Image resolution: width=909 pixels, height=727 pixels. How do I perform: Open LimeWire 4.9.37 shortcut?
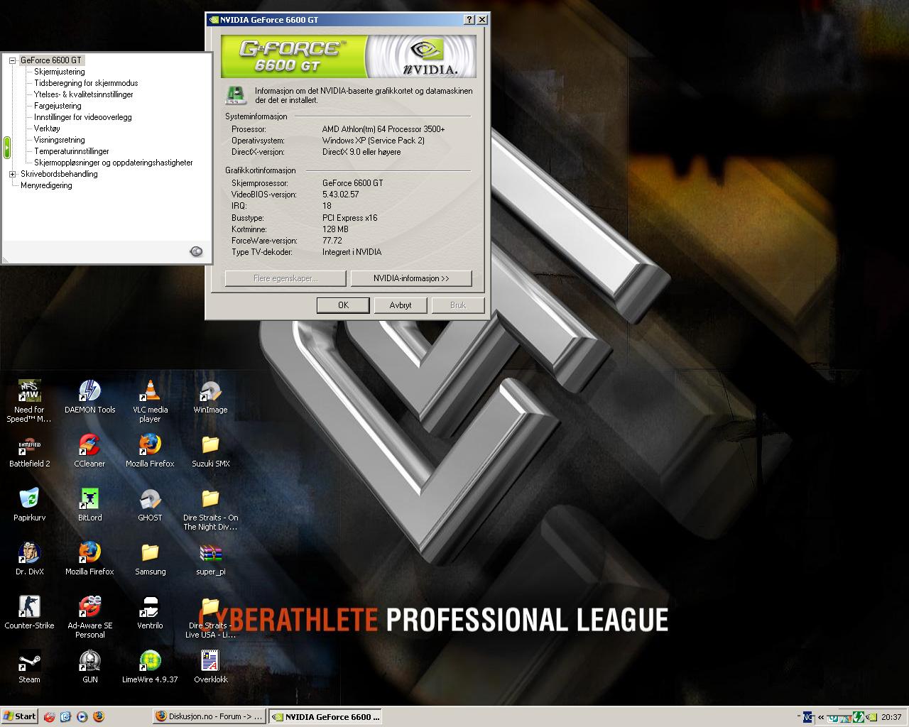pyautogui.click(x=150, y=666)
